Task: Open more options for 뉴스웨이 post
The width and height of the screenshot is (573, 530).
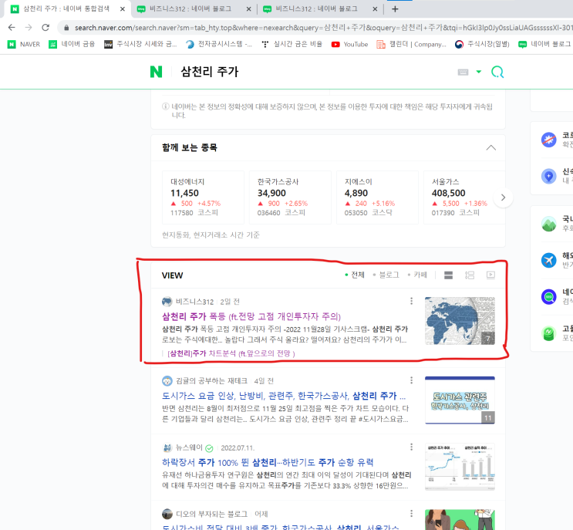Action: 412,447
